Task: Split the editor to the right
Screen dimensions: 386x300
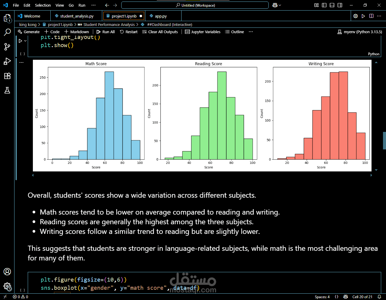Action: tap(371, 16)
